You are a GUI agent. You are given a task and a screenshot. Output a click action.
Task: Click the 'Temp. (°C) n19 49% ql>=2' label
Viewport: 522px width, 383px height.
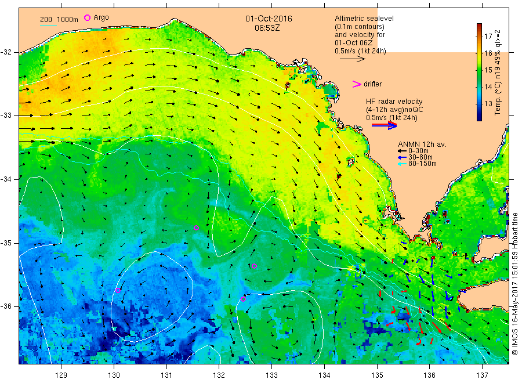coord(498,73)
